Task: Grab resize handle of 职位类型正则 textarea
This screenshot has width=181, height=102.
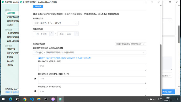Action: [145, 83]
